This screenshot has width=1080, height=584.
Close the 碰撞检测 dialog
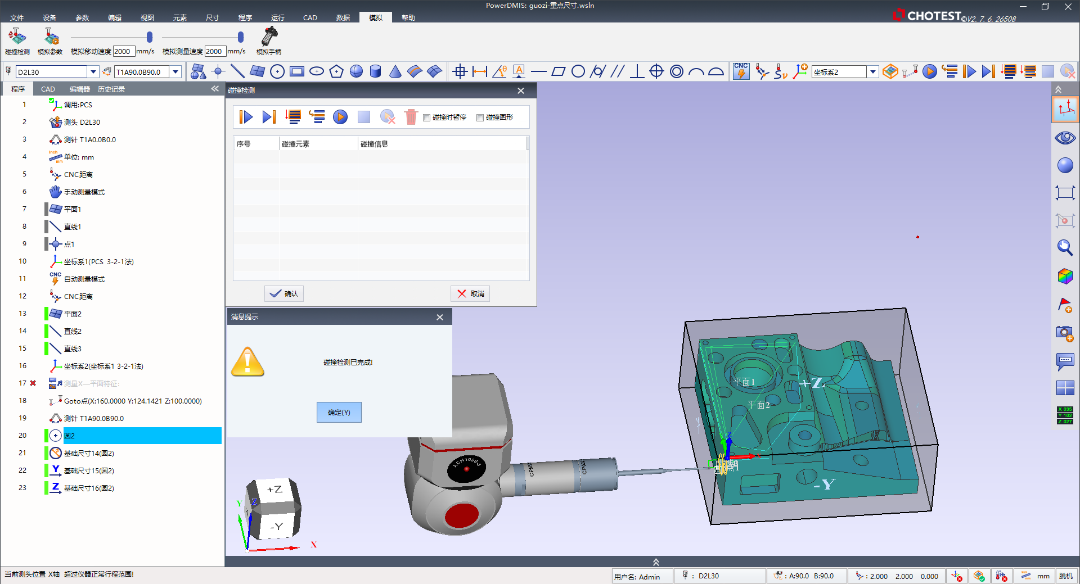click(521, 90)
